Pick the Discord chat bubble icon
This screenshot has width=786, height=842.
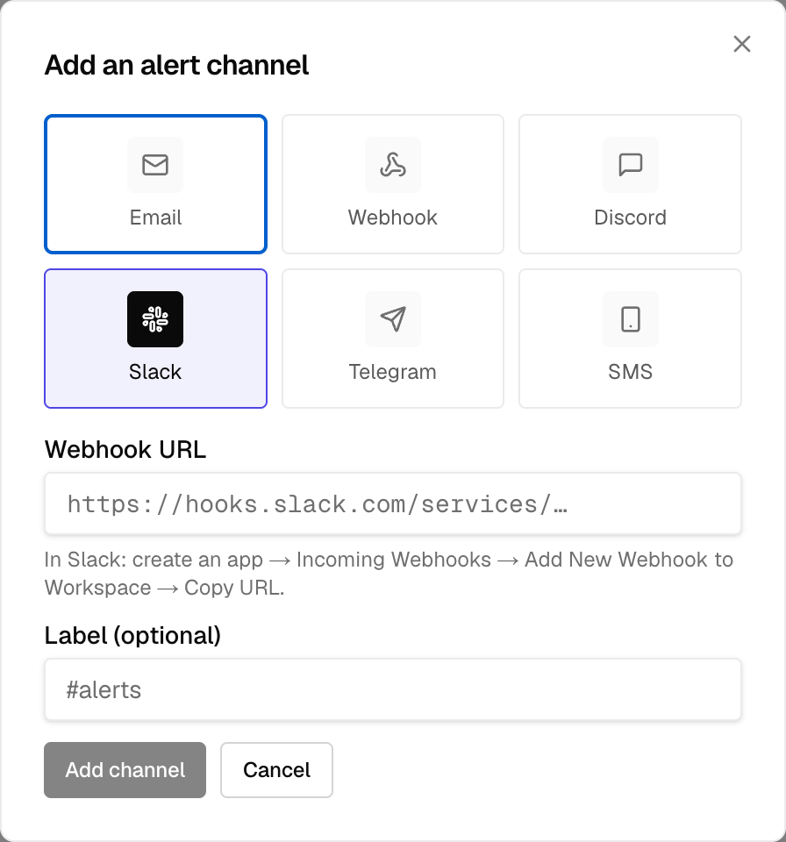(630, 164)
